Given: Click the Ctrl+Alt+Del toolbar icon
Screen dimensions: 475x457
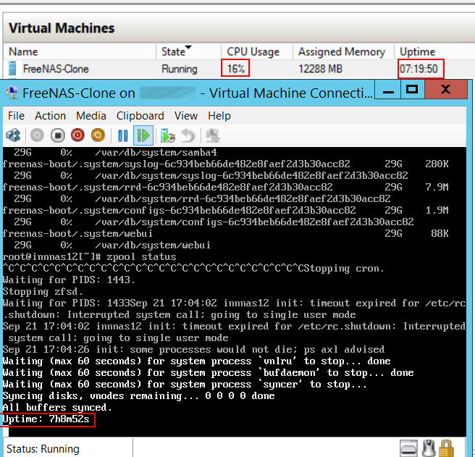Looking at the screenshot, I should (x=13, y=135).
